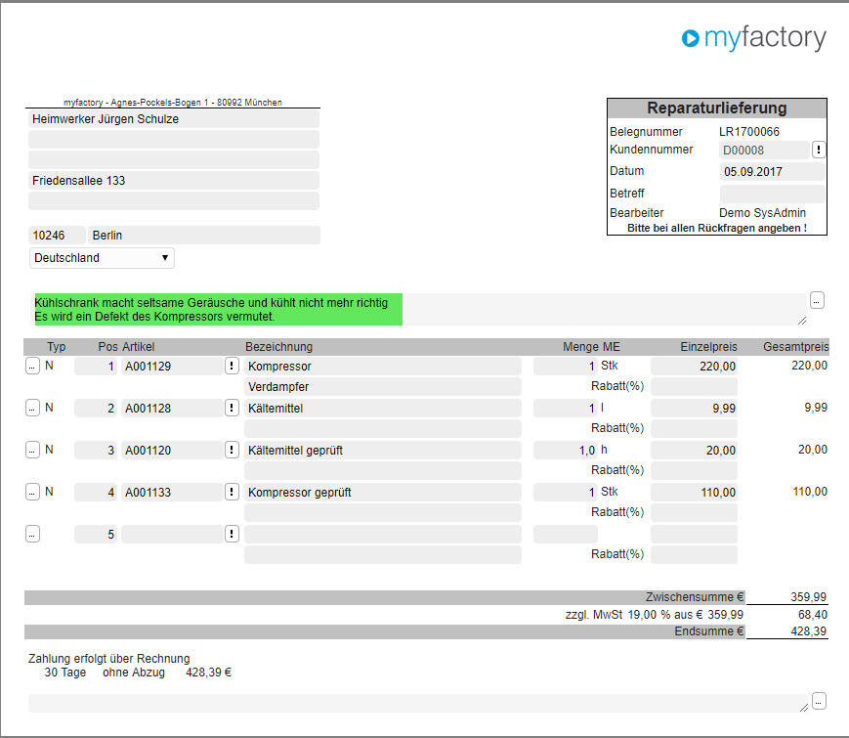
Task: Click the empty article field in position 5
Action: [x=172, y=535]
